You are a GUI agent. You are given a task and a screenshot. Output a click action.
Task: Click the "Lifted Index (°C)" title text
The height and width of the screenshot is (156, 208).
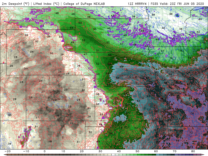tap(46, 4)
